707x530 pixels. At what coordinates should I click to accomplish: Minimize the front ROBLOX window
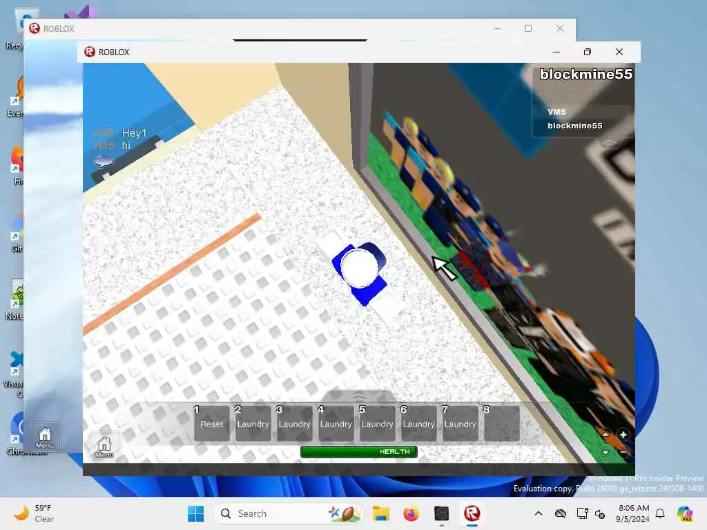click(556, 52)
